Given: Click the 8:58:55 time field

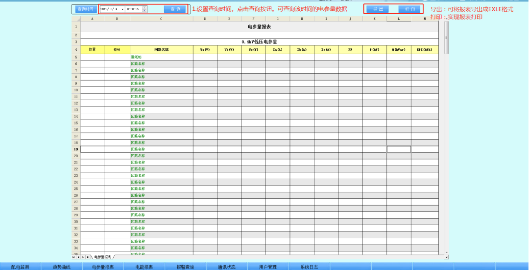Looking at the screenshot, I should [x=133, y=9].
